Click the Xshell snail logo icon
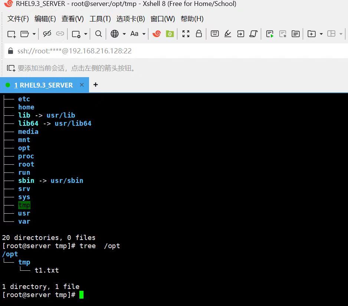Image resolution: width=348 pixels, height=306 pixels. pyautogui.click(x=156, y=34)
